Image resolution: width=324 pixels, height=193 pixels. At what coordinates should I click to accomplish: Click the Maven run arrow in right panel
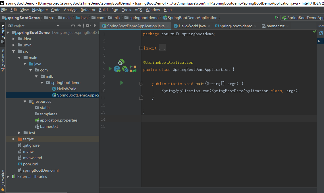[319, 41]
